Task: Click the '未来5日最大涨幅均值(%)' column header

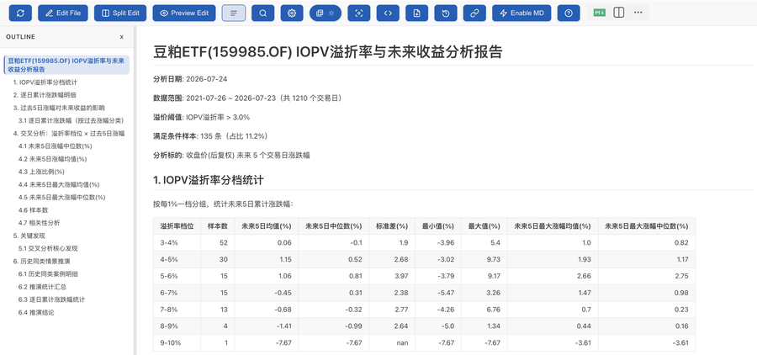Action: 553,226
